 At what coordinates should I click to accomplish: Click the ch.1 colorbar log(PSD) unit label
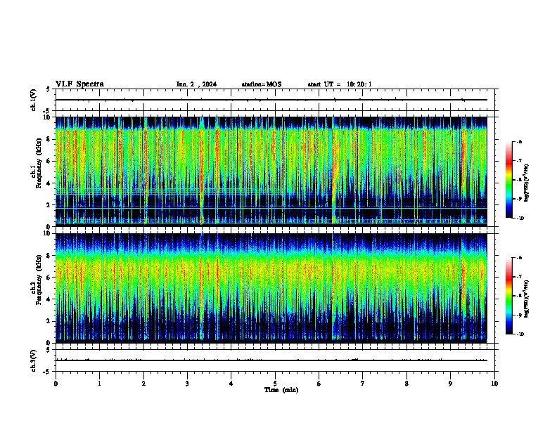tap(527, 183)
